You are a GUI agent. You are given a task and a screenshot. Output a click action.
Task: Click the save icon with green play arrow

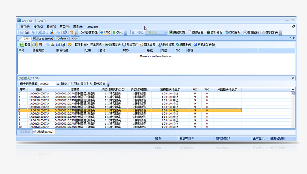(x=63, y=45)
